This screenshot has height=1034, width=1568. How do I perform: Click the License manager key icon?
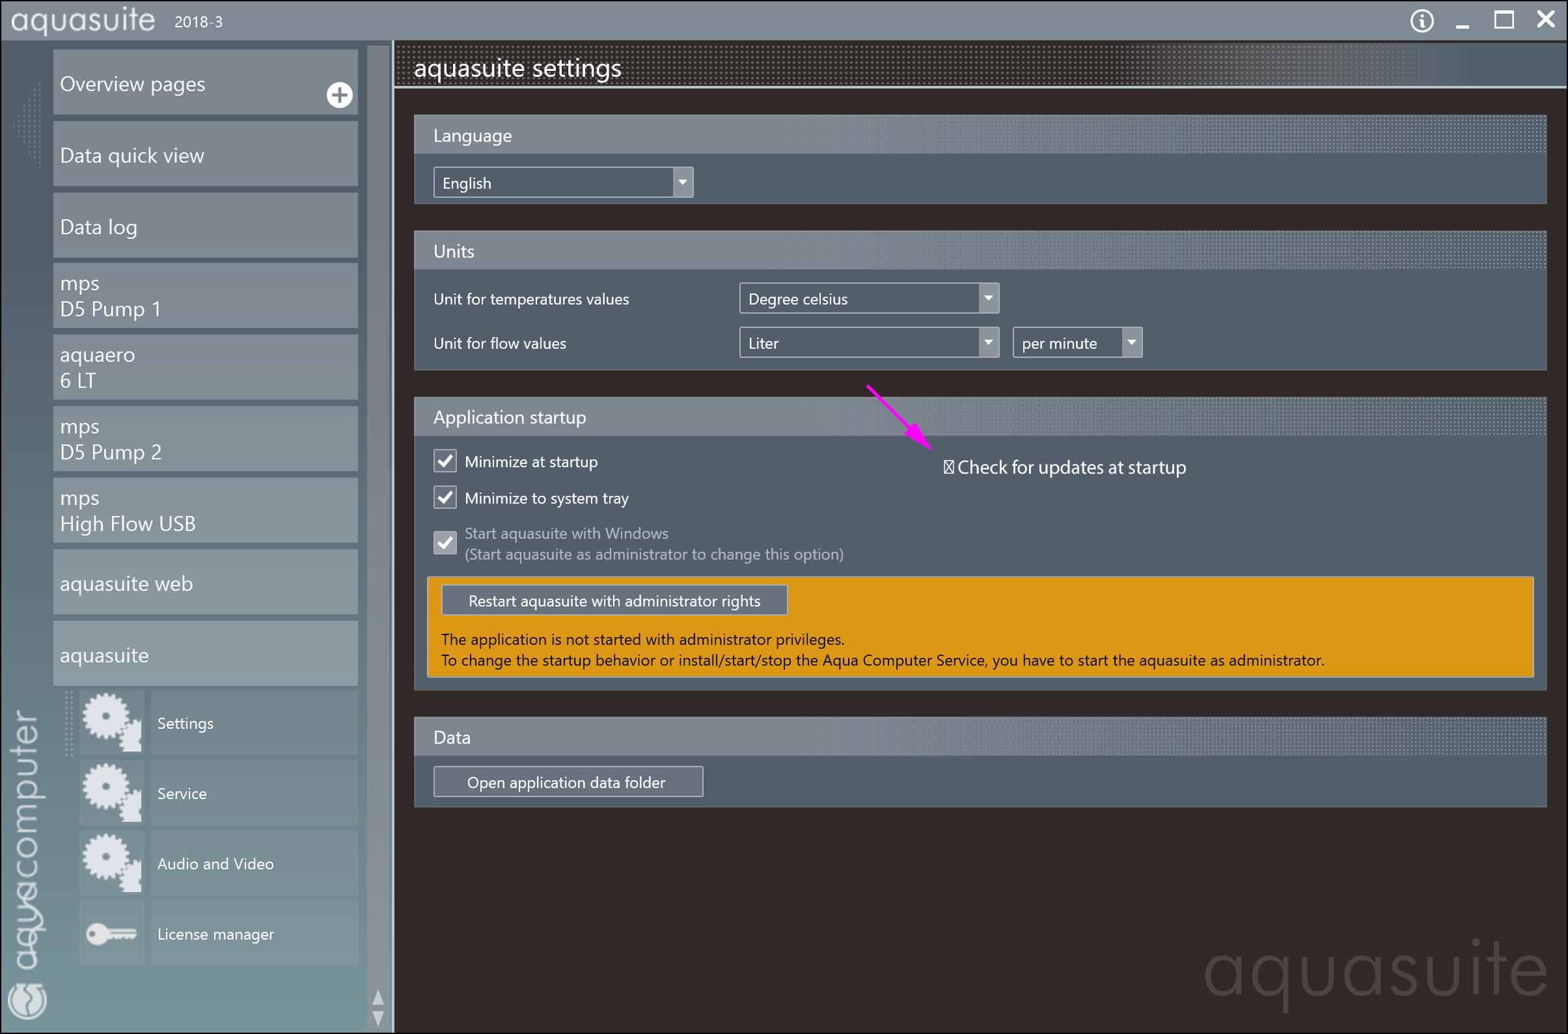pos(111,934)
